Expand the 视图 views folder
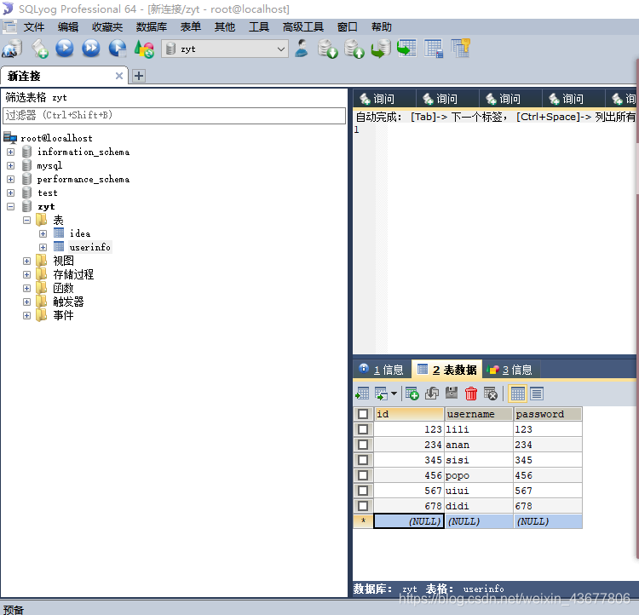The width and height of the screenshot is (639, 615). tap(27, 262)
